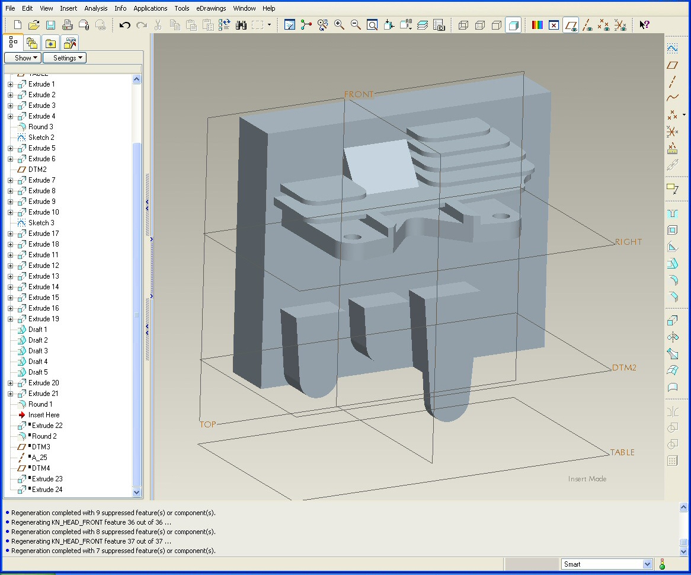691x575 pixels.
Task: Click the Zoom In magnifier icon
Action: 339,25
